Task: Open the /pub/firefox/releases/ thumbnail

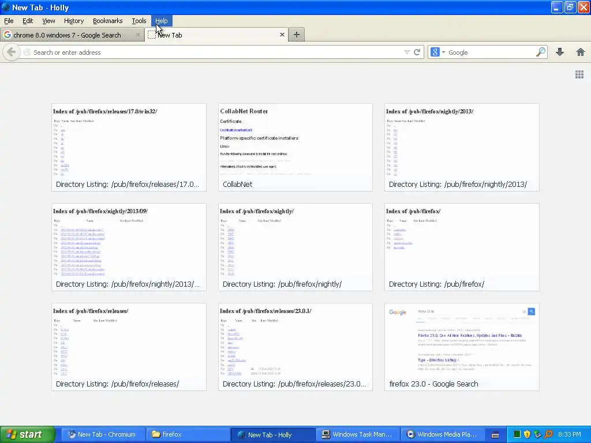Action: [x=129, y=347]
